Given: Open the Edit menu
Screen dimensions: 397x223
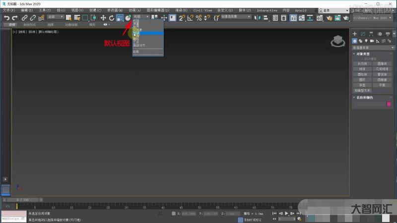Looking at the screenshot, I should (27, 10).
